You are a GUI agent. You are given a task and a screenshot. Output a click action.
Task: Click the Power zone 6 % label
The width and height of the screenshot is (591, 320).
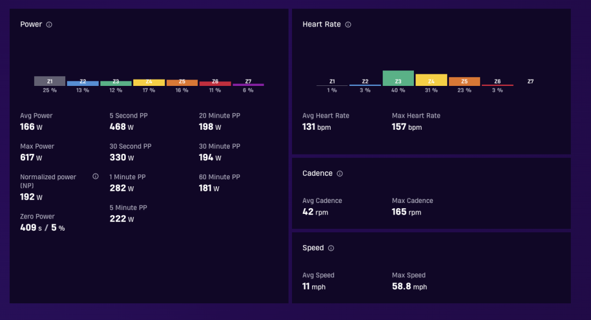(248, 91)
